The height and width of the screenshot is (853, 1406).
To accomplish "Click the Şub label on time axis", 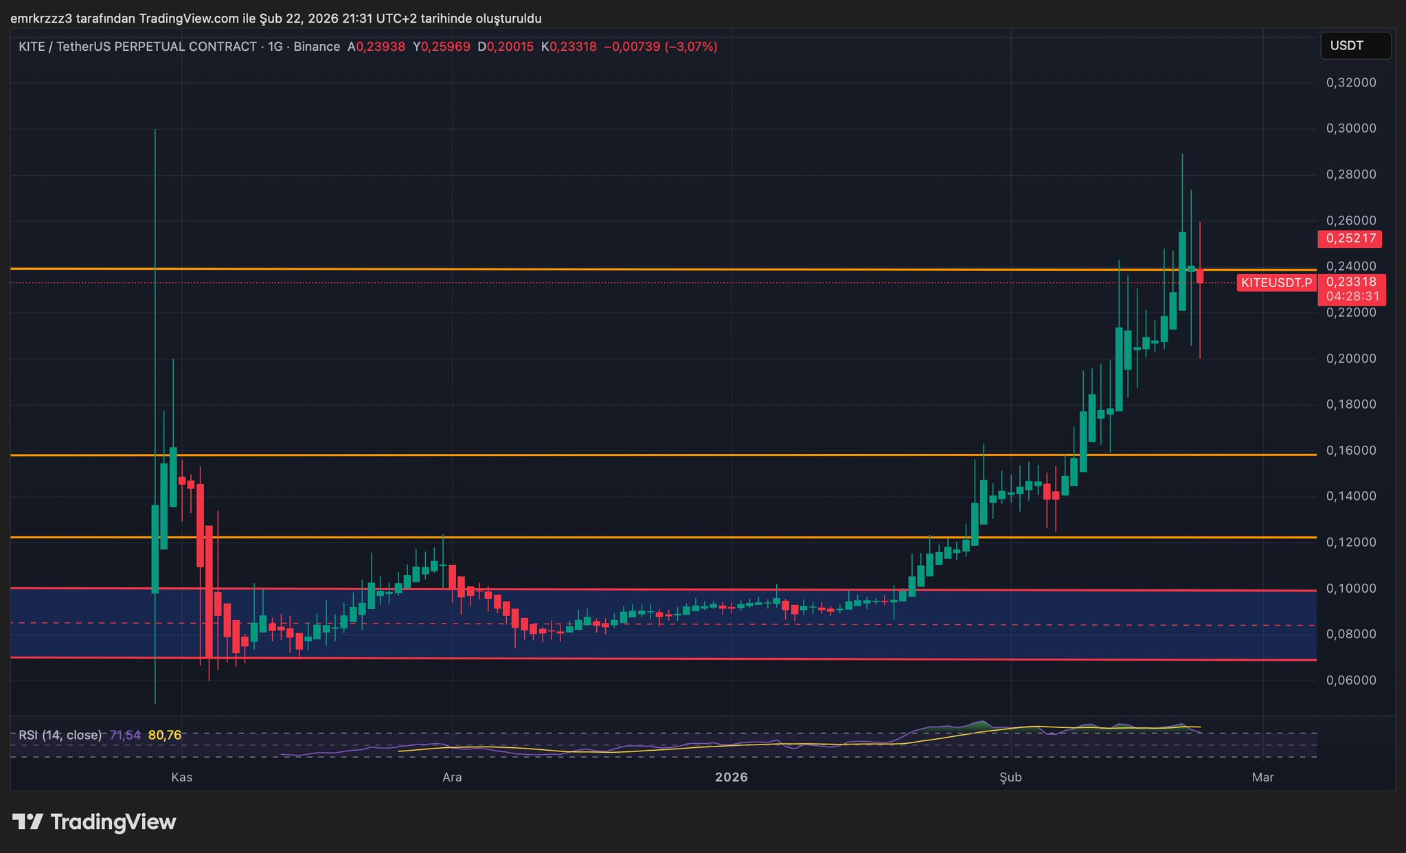I will coord(1010,777).
